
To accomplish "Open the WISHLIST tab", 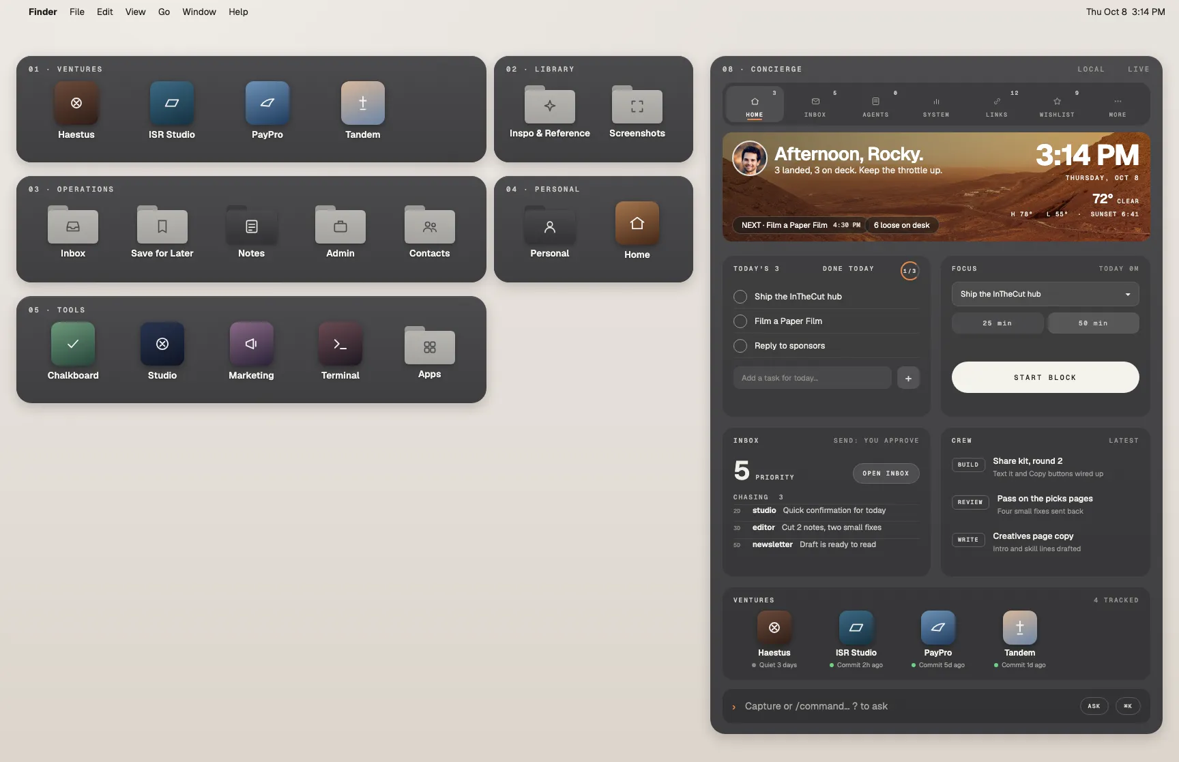I will click(1057, 105).
